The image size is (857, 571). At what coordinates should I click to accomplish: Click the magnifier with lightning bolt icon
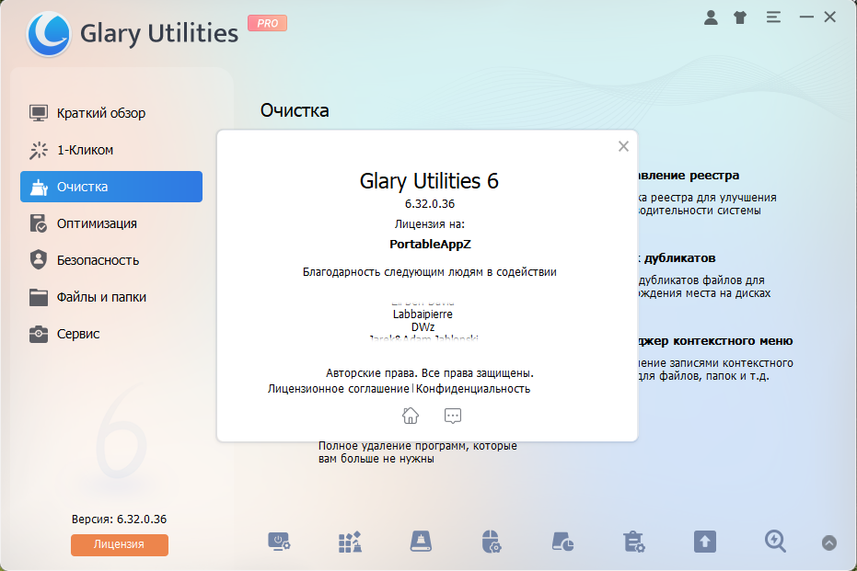tap(775, 542)
